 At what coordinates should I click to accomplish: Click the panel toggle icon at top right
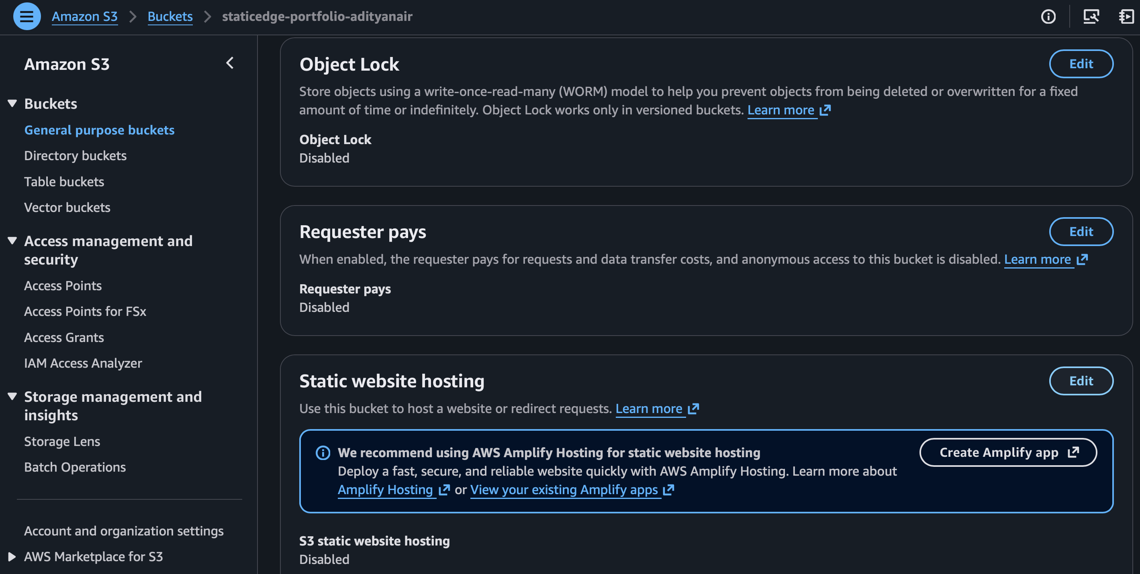pos(1126,17)
